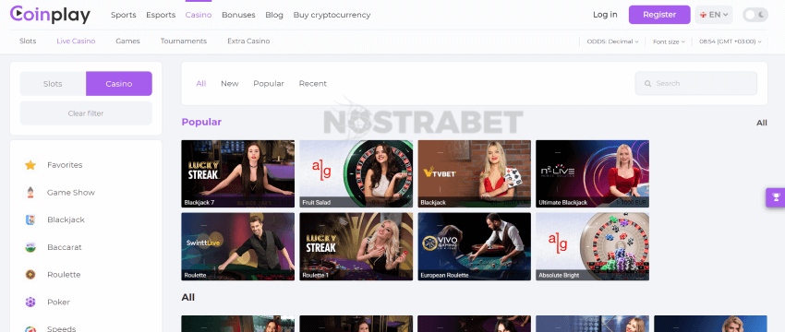Click the Favorites star icon

click(x=30, y=165)
